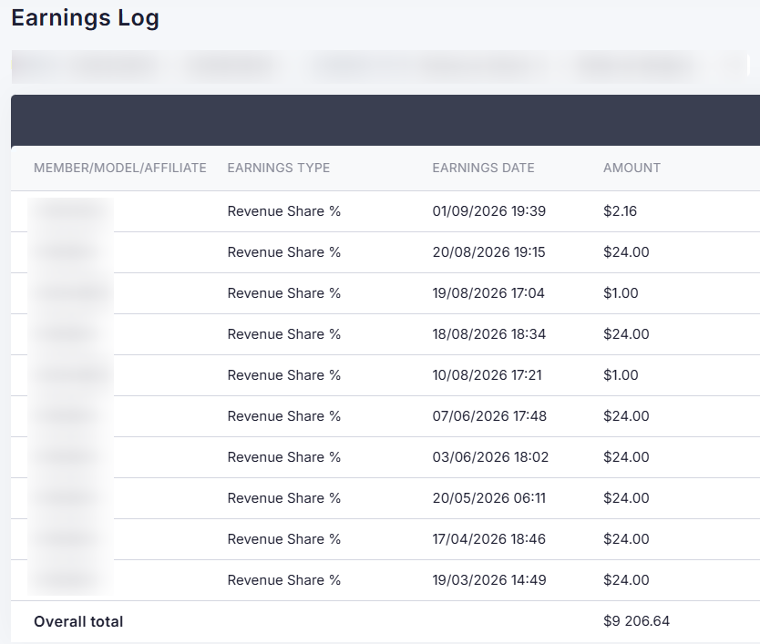Click the $24.00 amount on 07/06/2026
The width and height of the screenshot is (760, 644).
pyautogui.click(x=626, y=416)
